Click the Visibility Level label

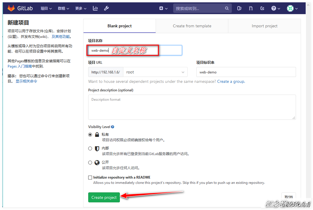tap(99, 127)
